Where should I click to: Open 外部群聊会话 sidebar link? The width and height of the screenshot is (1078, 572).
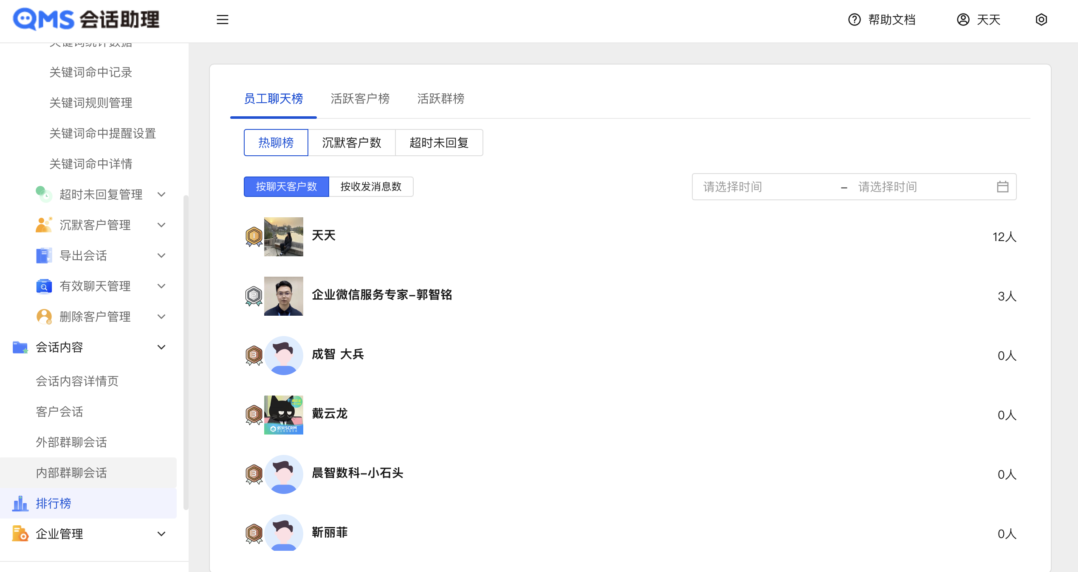(x=71, y=442)
